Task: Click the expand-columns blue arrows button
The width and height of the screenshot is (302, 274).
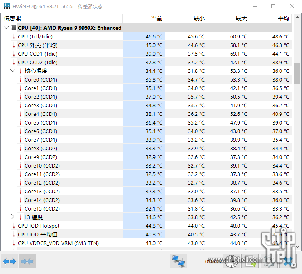Action: (x=9, y=261)
